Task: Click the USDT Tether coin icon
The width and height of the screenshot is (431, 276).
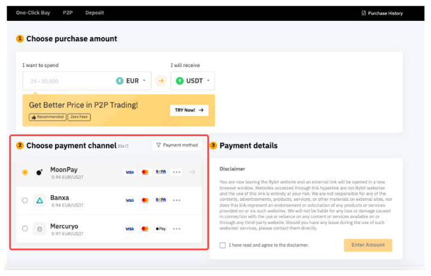Action: pos(180,81)
